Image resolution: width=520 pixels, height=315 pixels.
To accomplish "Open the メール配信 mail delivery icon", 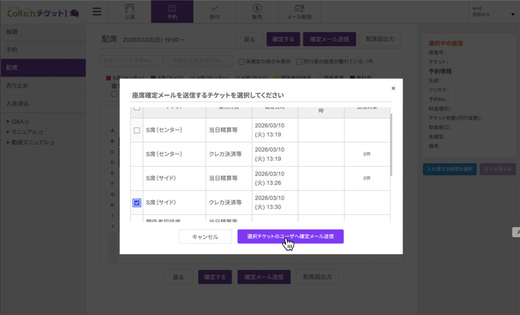I will point(299,12).
